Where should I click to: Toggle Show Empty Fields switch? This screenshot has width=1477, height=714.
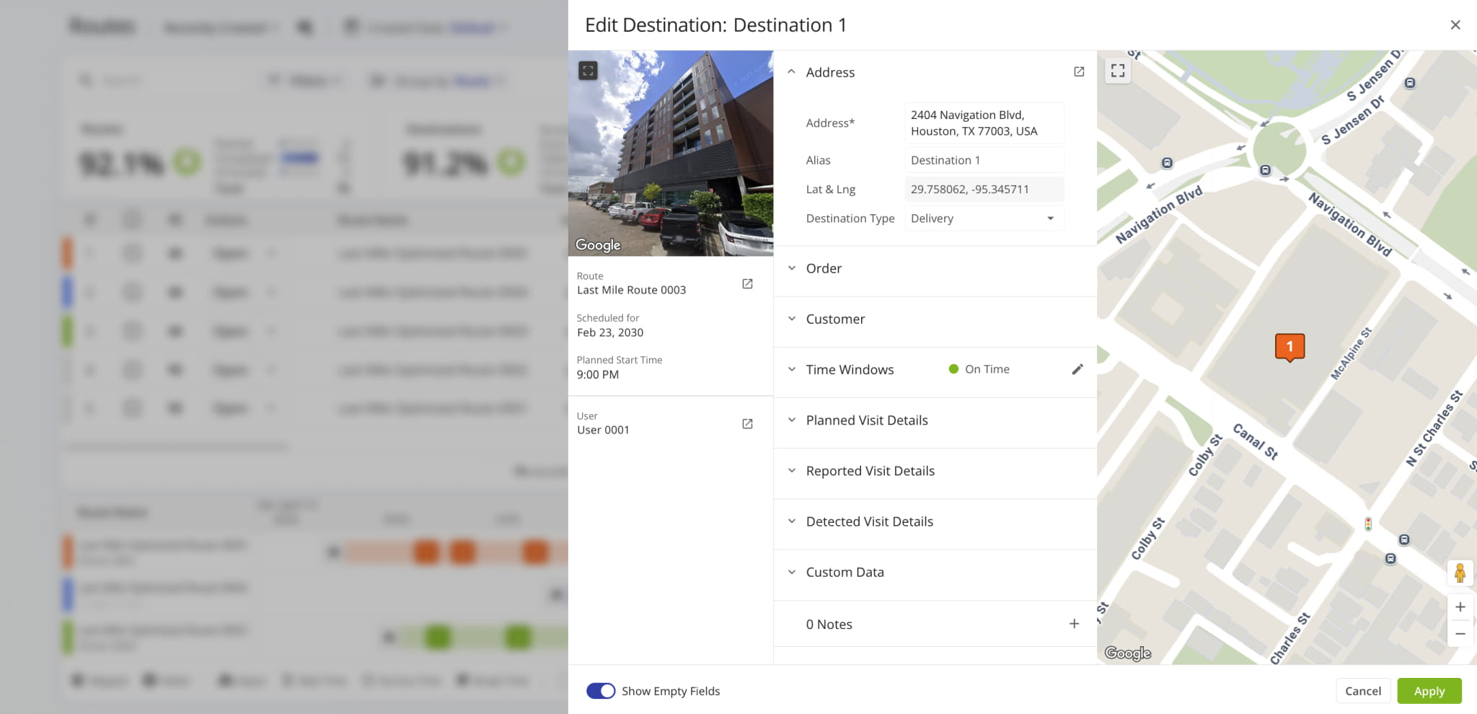click(600, 691)
